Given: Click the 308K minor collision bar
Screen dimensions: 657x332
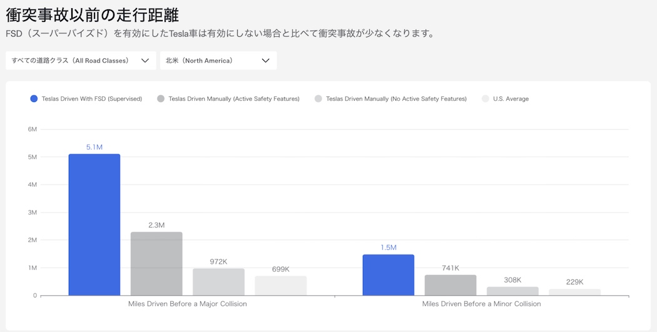Looking at the screenshot, I should pos(512,291).
